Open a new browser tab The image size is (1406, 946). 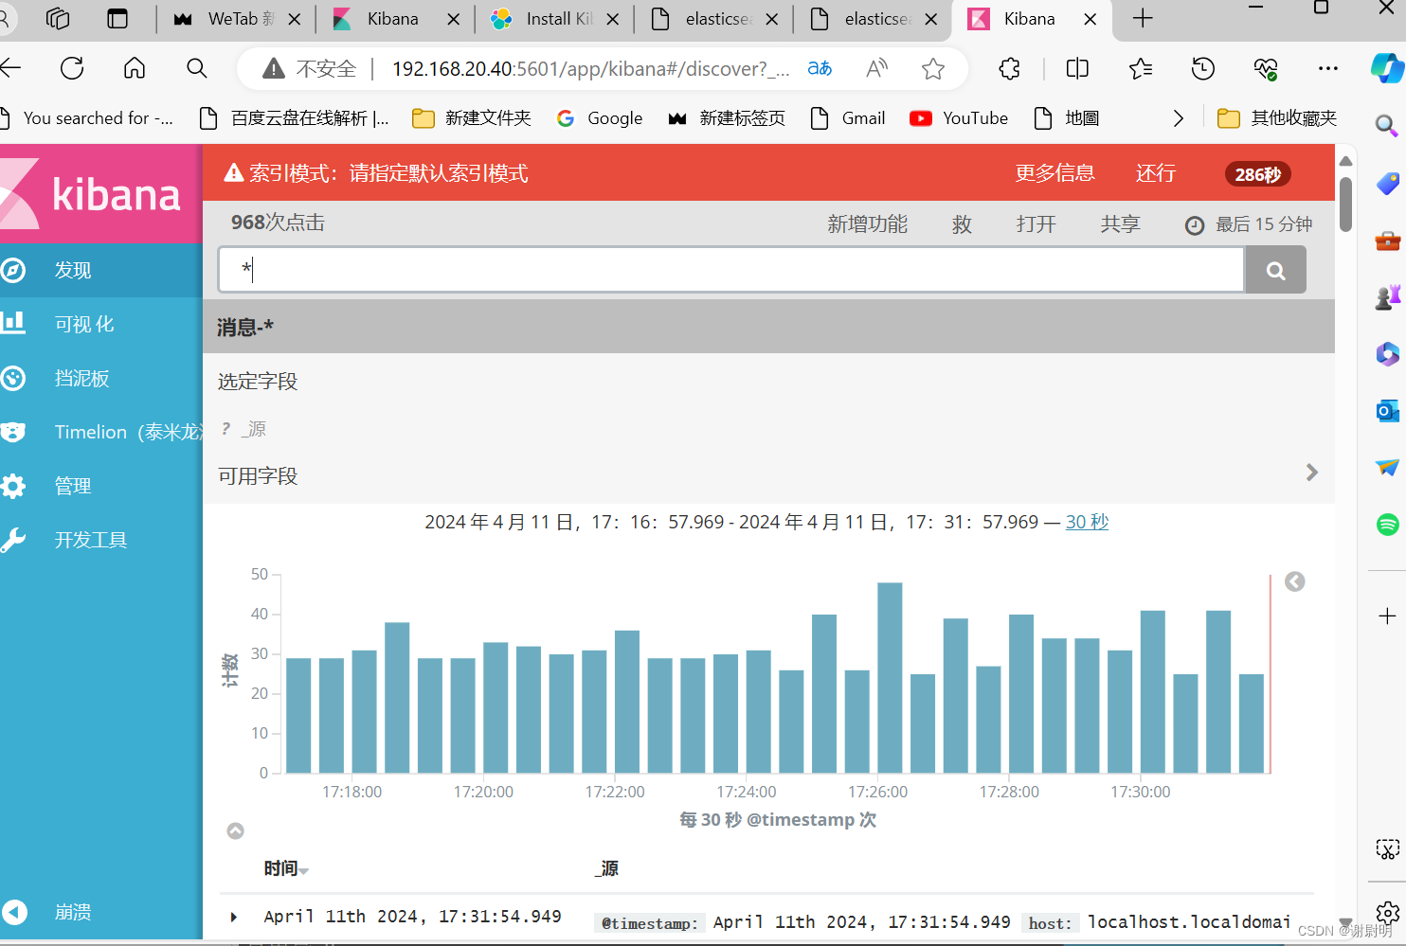pyautogui.click(x=1143, y=19)
